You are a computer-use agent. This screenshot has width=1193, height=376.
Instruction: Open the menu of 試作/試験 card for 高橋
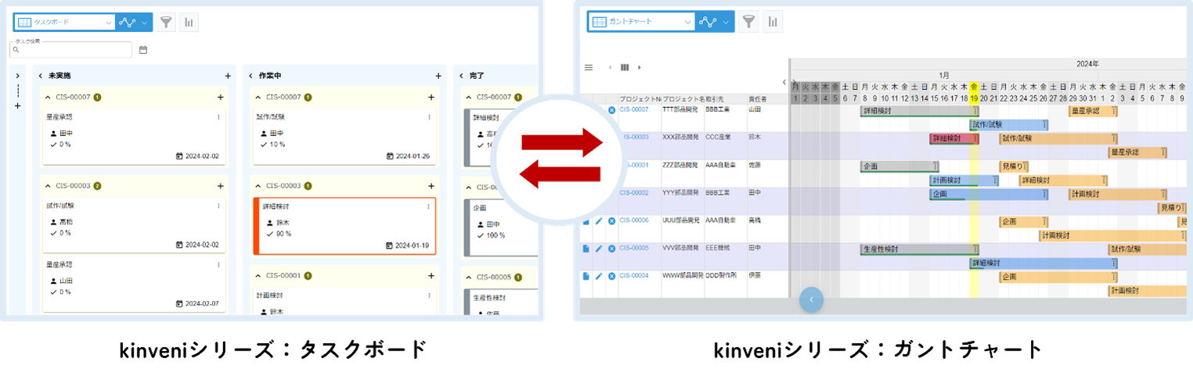point(218,206)
